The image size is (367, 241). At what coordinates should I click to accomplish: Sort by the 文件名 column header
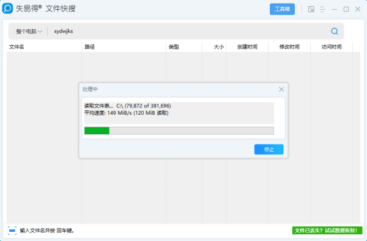44,47
